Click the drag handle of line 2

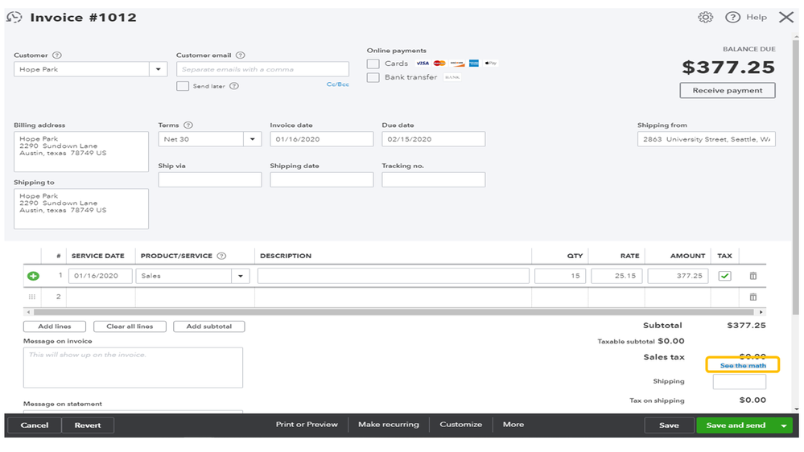pyautogui.click(x=32, y=297)
